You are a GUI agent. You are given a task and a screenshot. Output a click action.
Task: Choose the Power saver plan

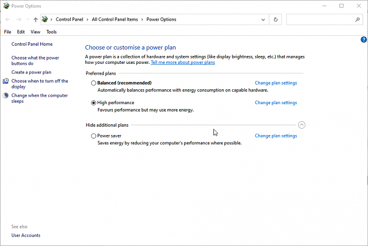pyautogui.click(x=94, y=136)
